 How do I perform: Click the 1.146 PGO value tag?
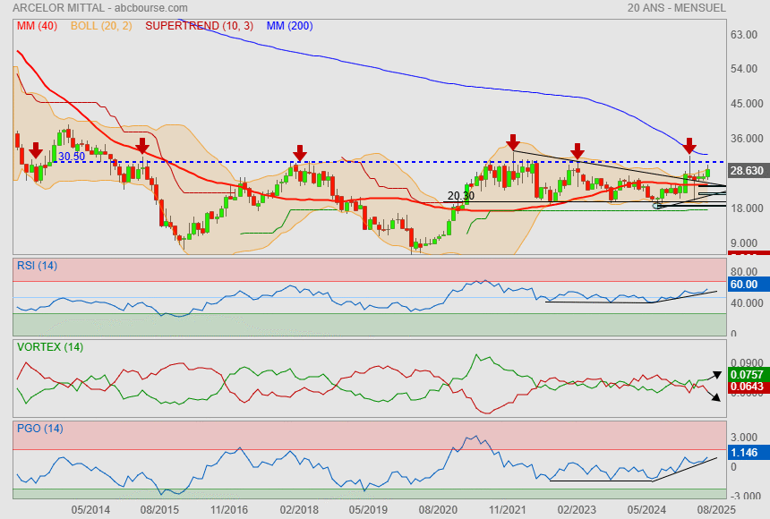point(749,452)
